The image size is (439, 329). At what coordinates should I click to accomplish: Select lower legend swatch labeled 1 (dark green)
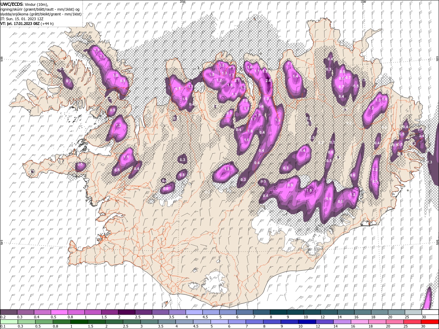coord(79,322)
